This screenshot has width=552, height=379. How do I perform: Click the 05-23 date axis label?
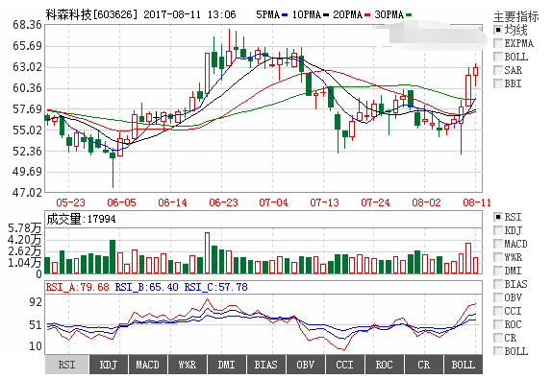tap(71, 202)
